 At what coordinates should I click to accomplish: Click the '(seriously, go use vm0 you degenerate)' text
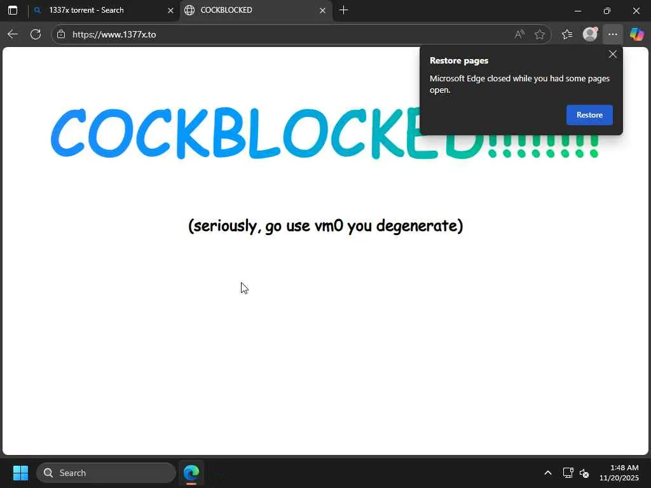[x=325, y=226]
